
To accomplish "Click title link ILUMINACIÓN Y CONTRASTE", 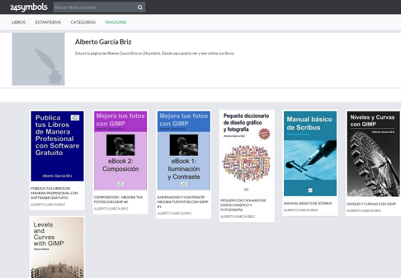I will coord(183,202).
